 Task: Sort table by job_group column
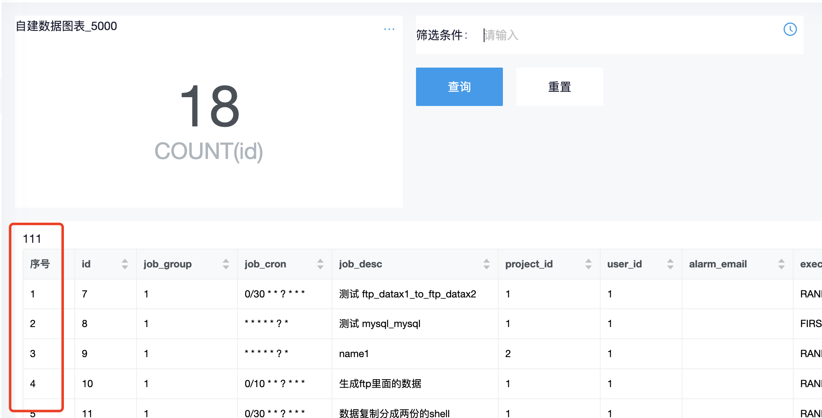(226, 264)
